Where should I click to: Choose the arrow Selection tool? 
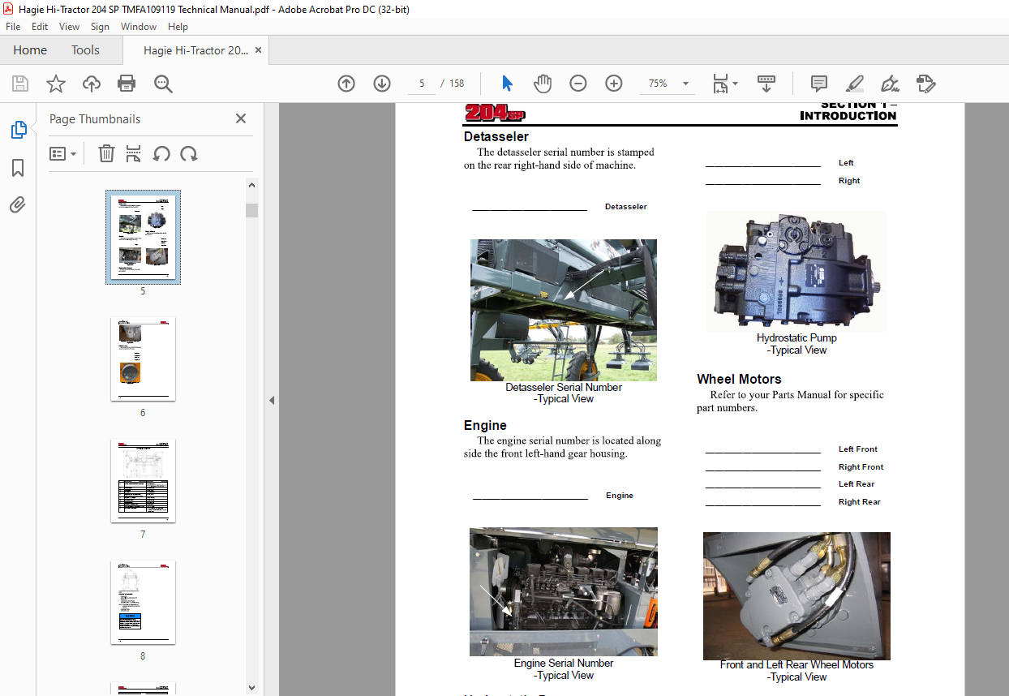click(508, 84)
